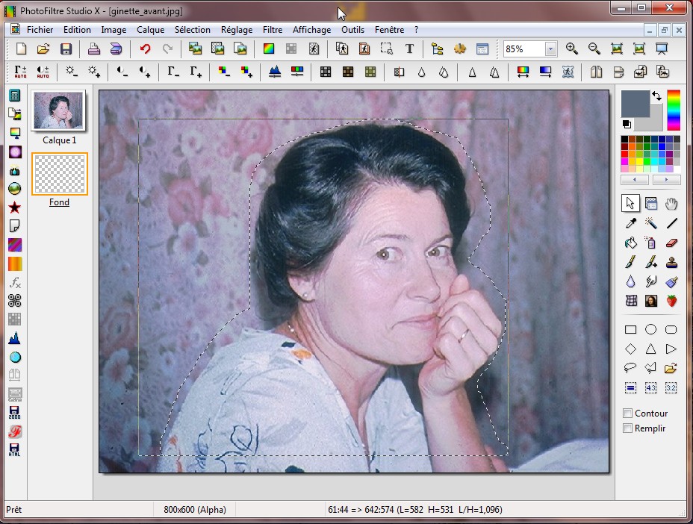
Task: Open the Calque menu
Action: pos(150,30)
